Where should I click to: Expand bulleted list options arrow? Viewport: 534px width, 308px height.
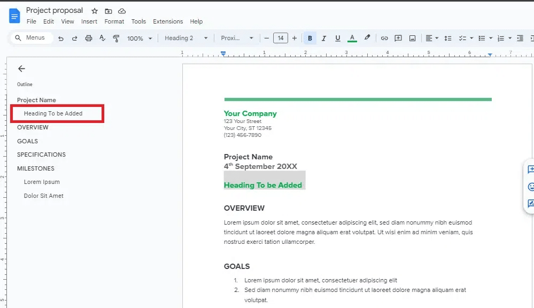tap(491, 38)
